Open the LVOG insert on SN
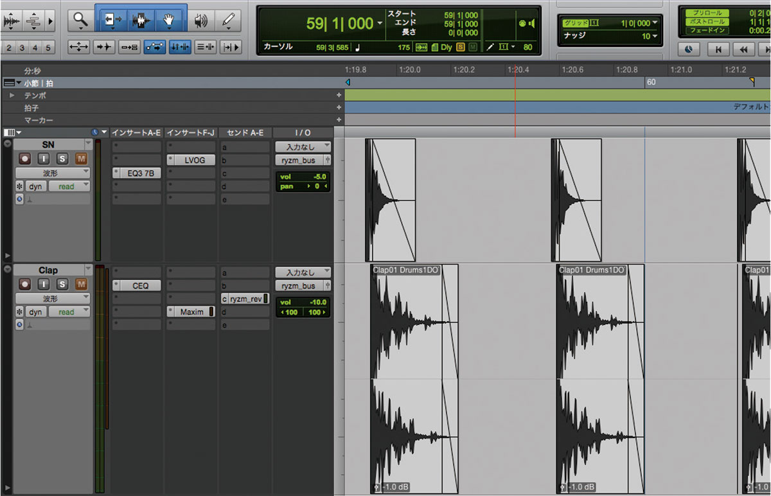771x496 pixels. click(191, 160)
